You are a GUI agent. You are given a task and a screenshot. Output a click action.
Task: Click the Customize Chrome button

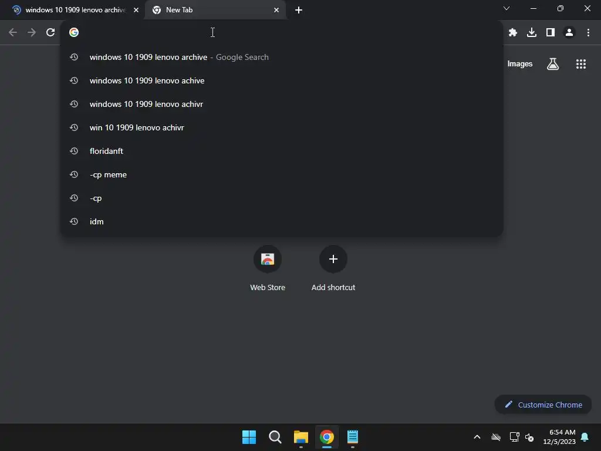[543, 405]
